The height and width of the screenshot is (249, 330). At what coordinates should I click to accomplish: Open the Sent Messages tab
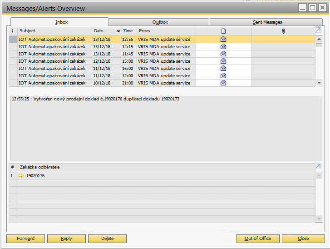pyautogui.click(x=267, y=22)
